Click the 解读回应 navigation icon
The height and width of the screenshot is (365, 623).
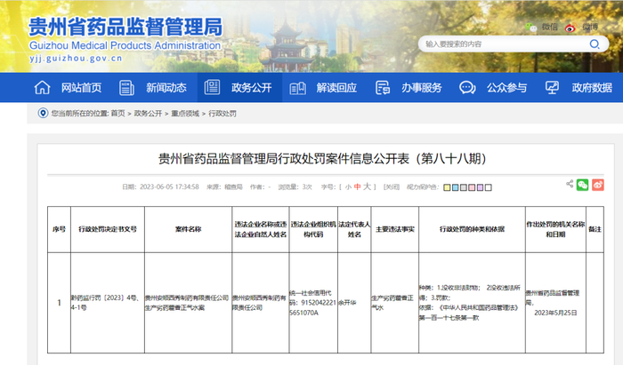(297, 87)
